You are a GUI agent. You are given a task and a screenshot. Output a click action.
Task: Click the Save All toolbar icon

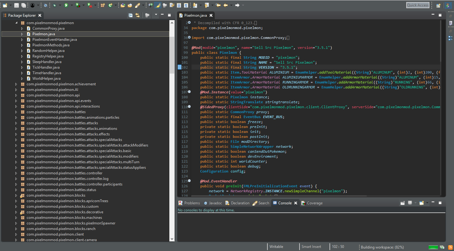23,5
